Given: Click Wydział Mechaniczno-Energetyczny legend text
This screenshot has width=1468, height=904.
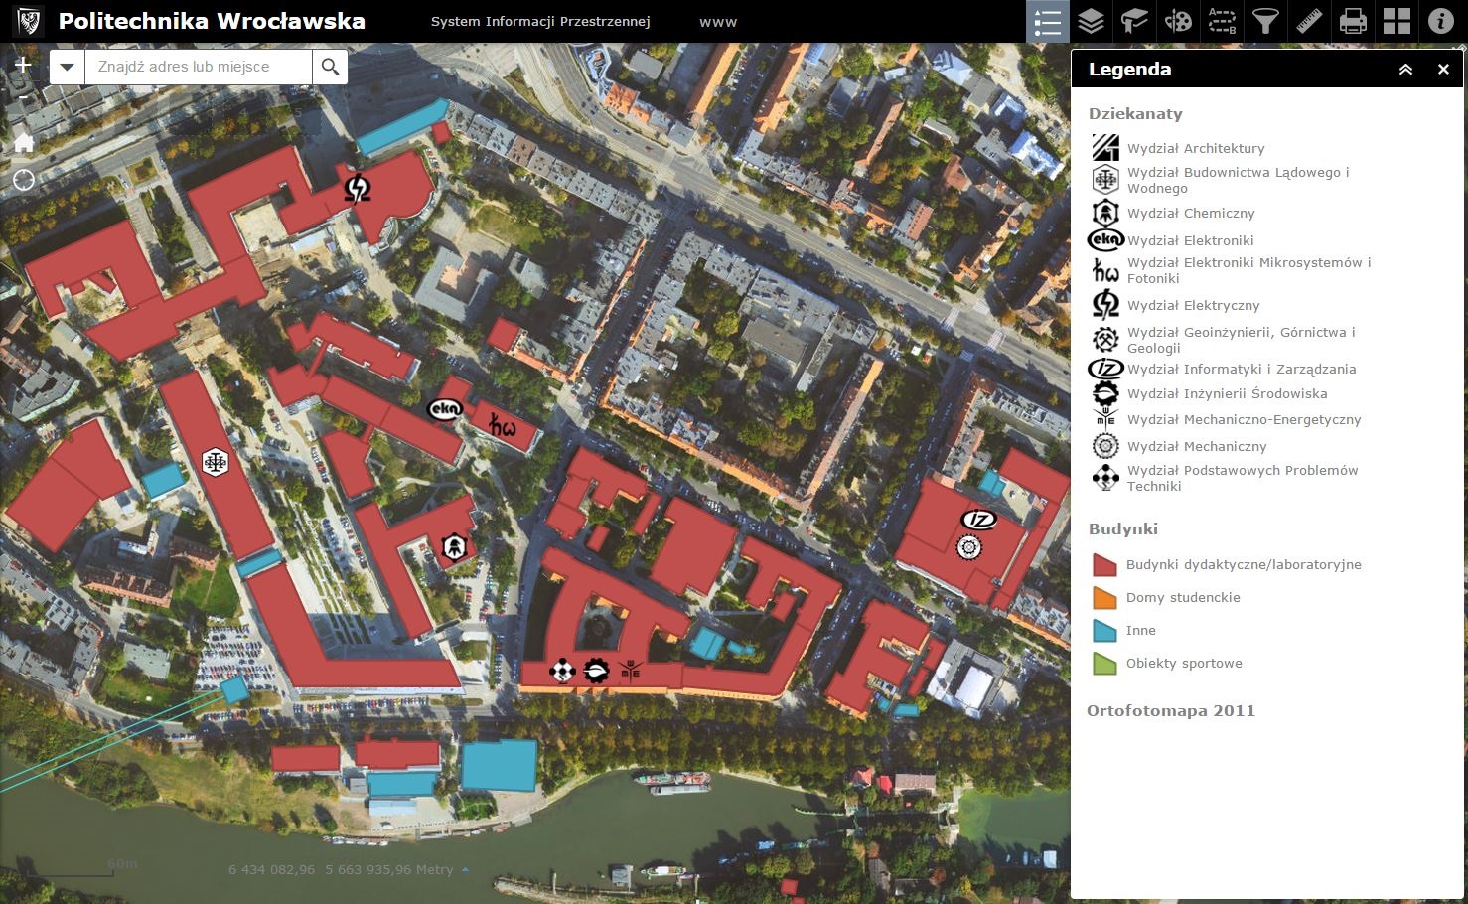Looking at the screenshot, I should point(1244,419).
